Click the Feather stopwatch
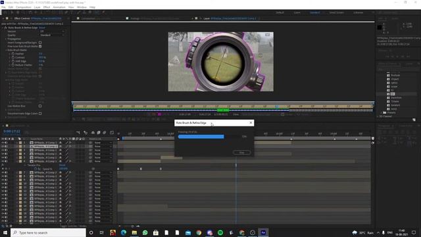The width and height of the screenshot is (421, 237). point(13,54)
